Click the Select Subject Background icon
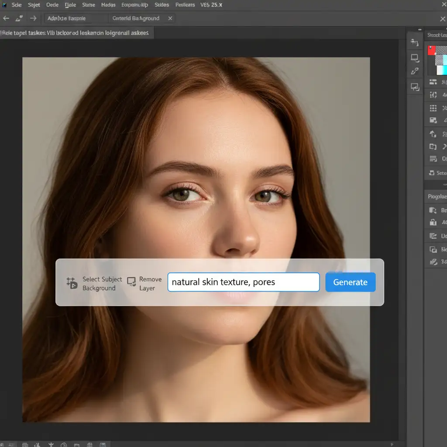 (x=72, y=283)
